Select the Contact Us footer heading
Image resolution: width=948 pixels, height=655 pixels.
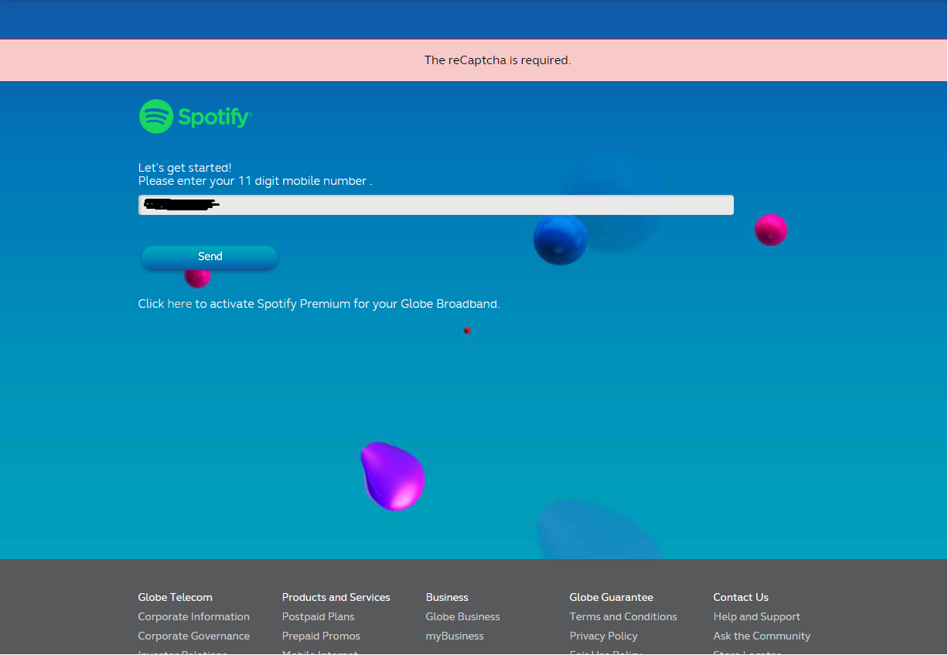(x=741, y=597)
